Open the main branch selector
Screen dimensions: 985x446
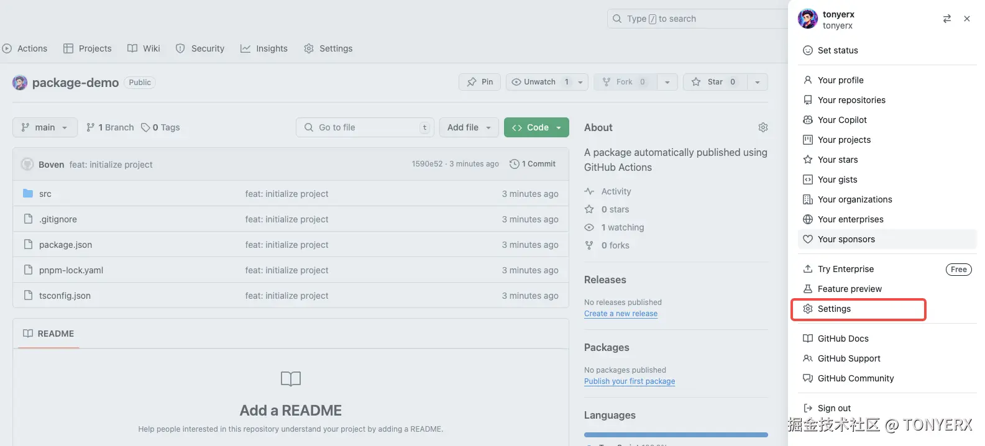point(45,127)
